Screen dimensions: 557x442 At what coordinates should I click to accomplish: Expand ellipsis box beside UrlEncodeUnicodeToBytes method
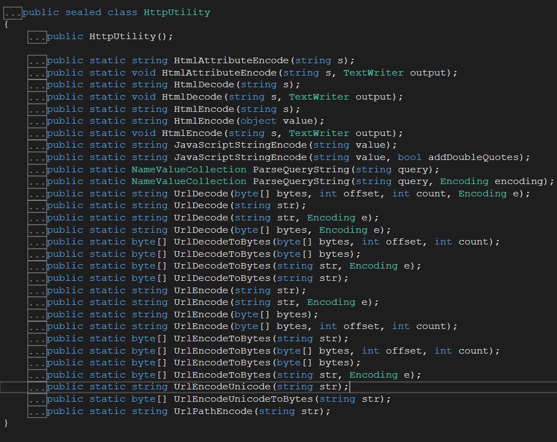(x=37, y=399)
